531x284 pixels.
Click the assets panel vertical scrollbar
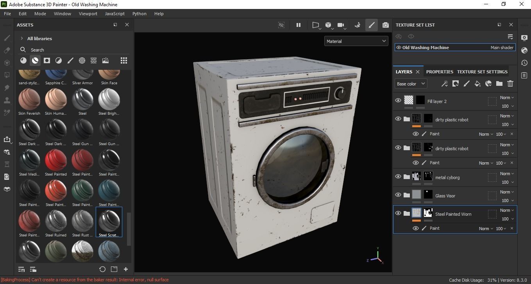click(x=129, y=229)
